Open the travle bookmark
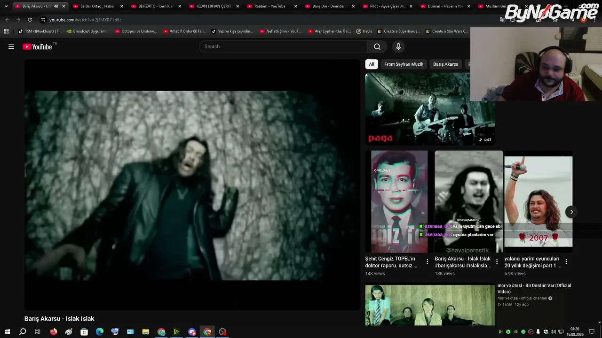The image size is (602, 338). tap(364, 31)
